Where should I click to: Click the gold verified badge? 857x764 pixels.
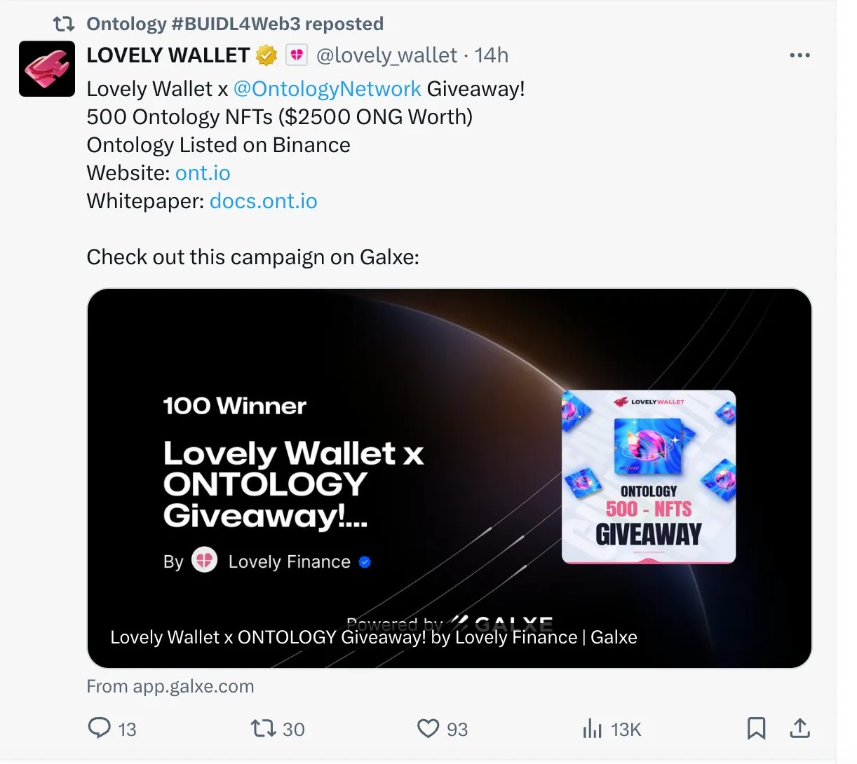click(x=266, y=55)
